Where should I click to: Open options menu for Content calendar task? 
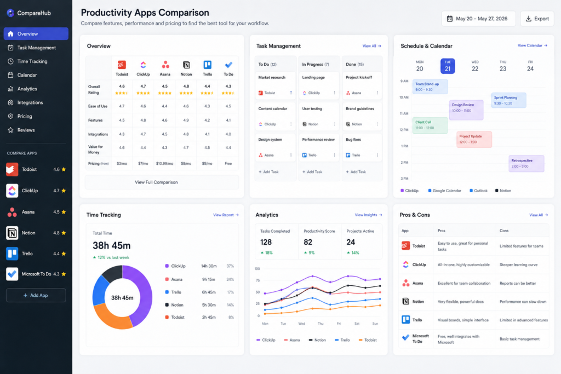click(x=291, y=124)
